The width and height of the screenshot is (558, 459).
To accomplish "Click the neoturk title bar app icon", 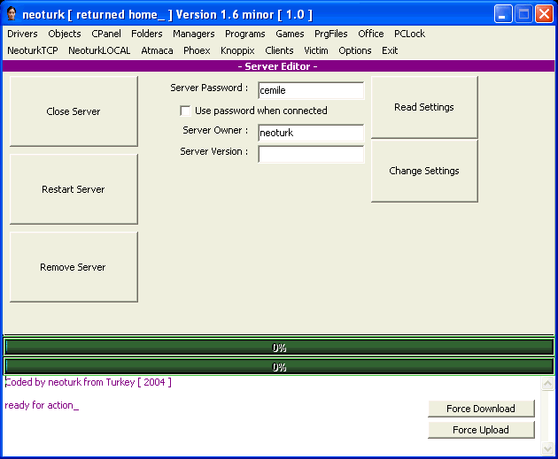I will tap(12, 14).
